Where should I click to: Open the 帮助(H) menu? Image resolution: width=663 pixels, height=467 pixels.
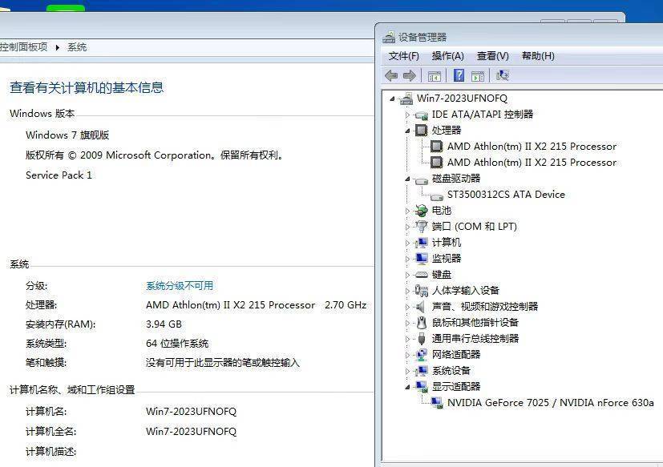click(x=538, y=56)
